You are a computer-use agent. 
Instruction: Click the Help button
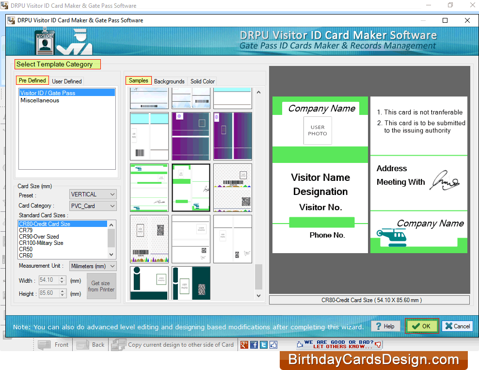point(385,326)
